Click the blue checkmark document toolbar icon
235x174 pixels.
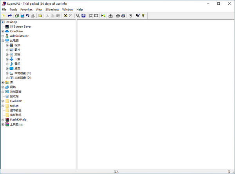click(x=22, y=16)
